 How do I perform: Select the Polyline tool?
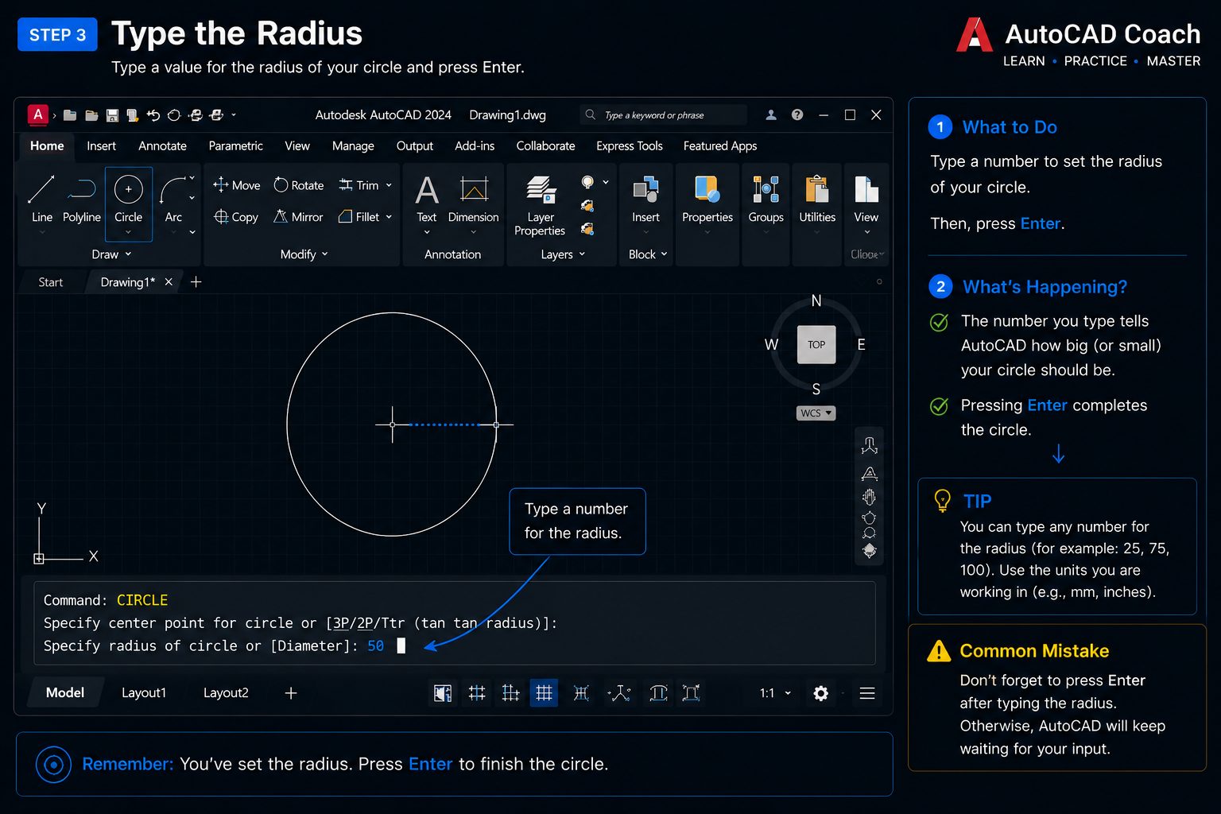click(x=82, y=199)
